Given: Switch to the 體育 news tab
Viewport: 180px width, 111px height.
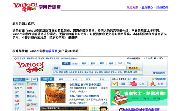Looking at the screenshot, I should pos(88,79).
